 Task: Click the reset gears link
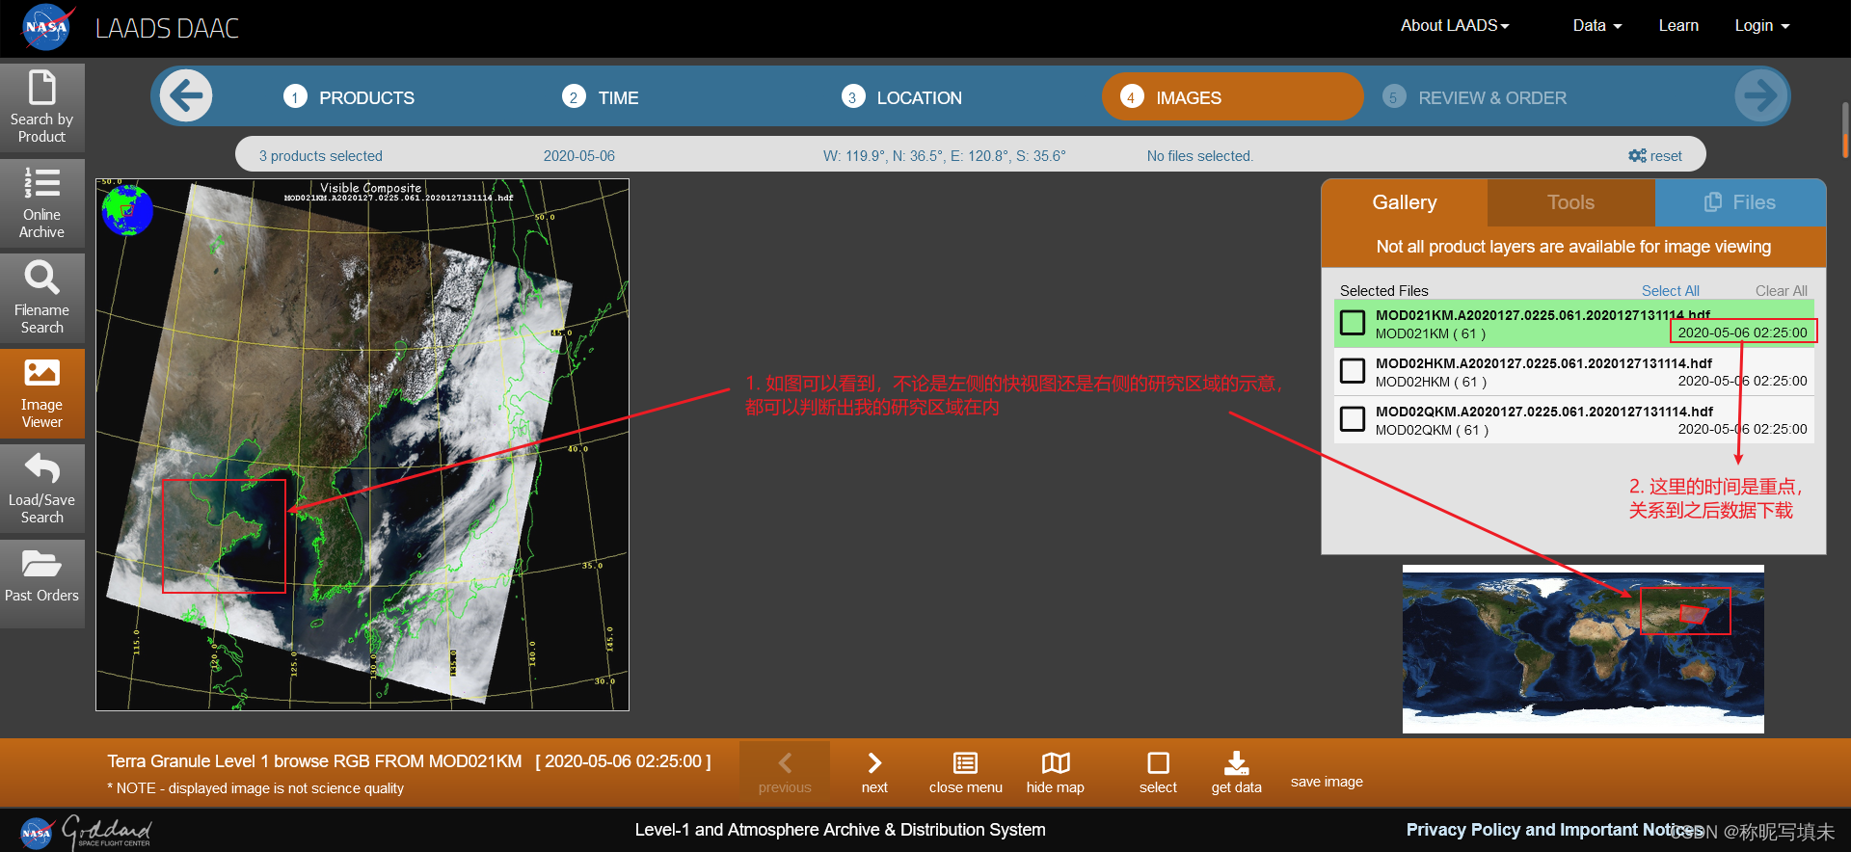(x=1655, y=156)
